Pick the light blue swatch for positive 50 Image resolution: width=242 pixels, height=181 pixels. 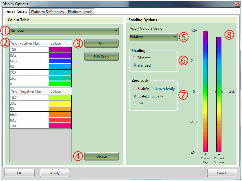pyautogui.click(x=60, y=67)
